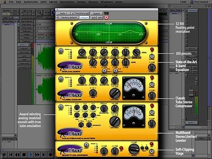
Task: Click the red target icon in plug-in header
Action: [x=106, y=17]
